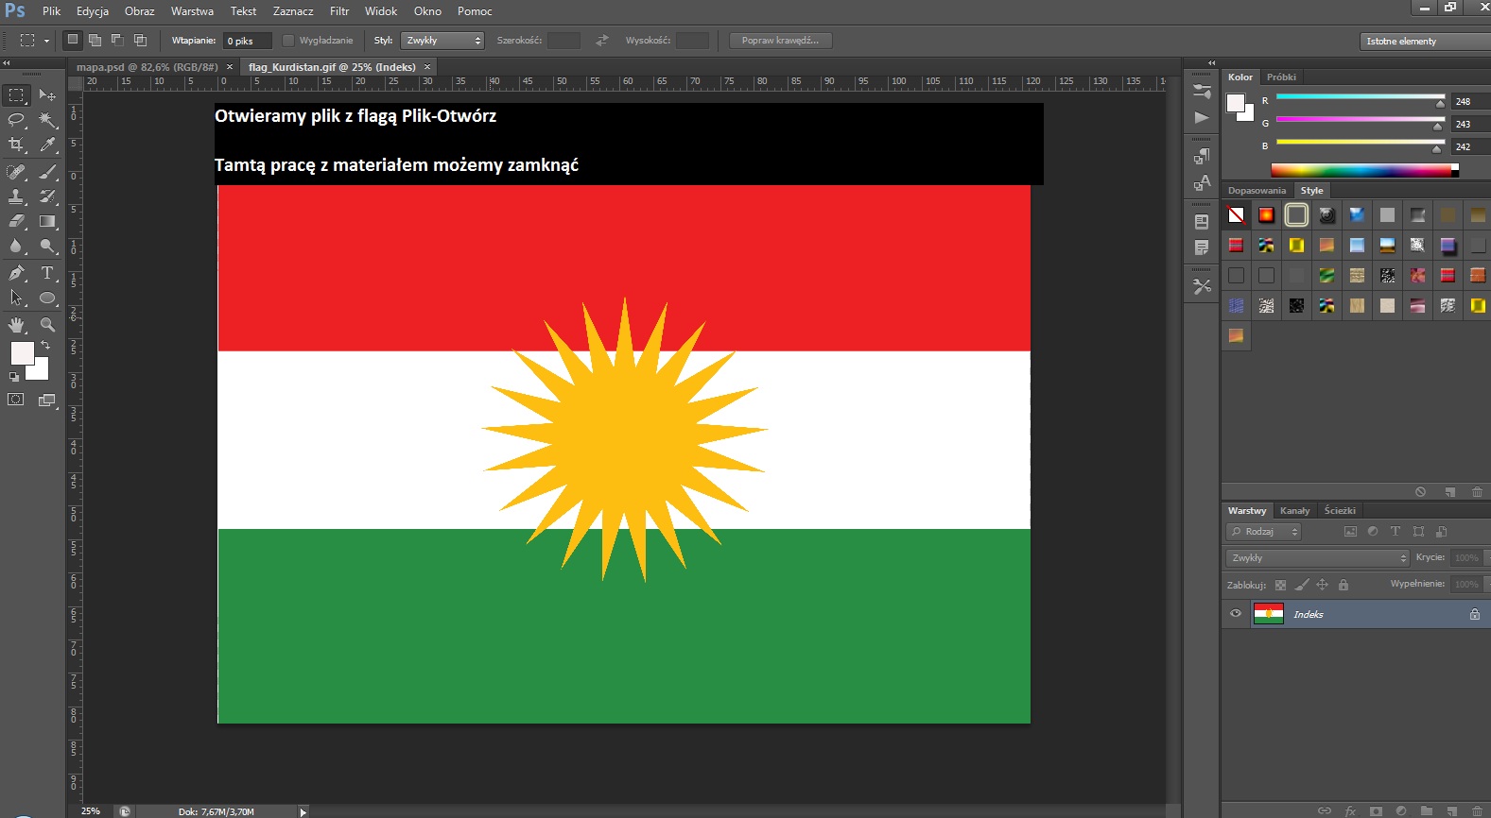Select the Dodge tool
Viewport: 1491px width, 818px height.
(x=47, y=246)
